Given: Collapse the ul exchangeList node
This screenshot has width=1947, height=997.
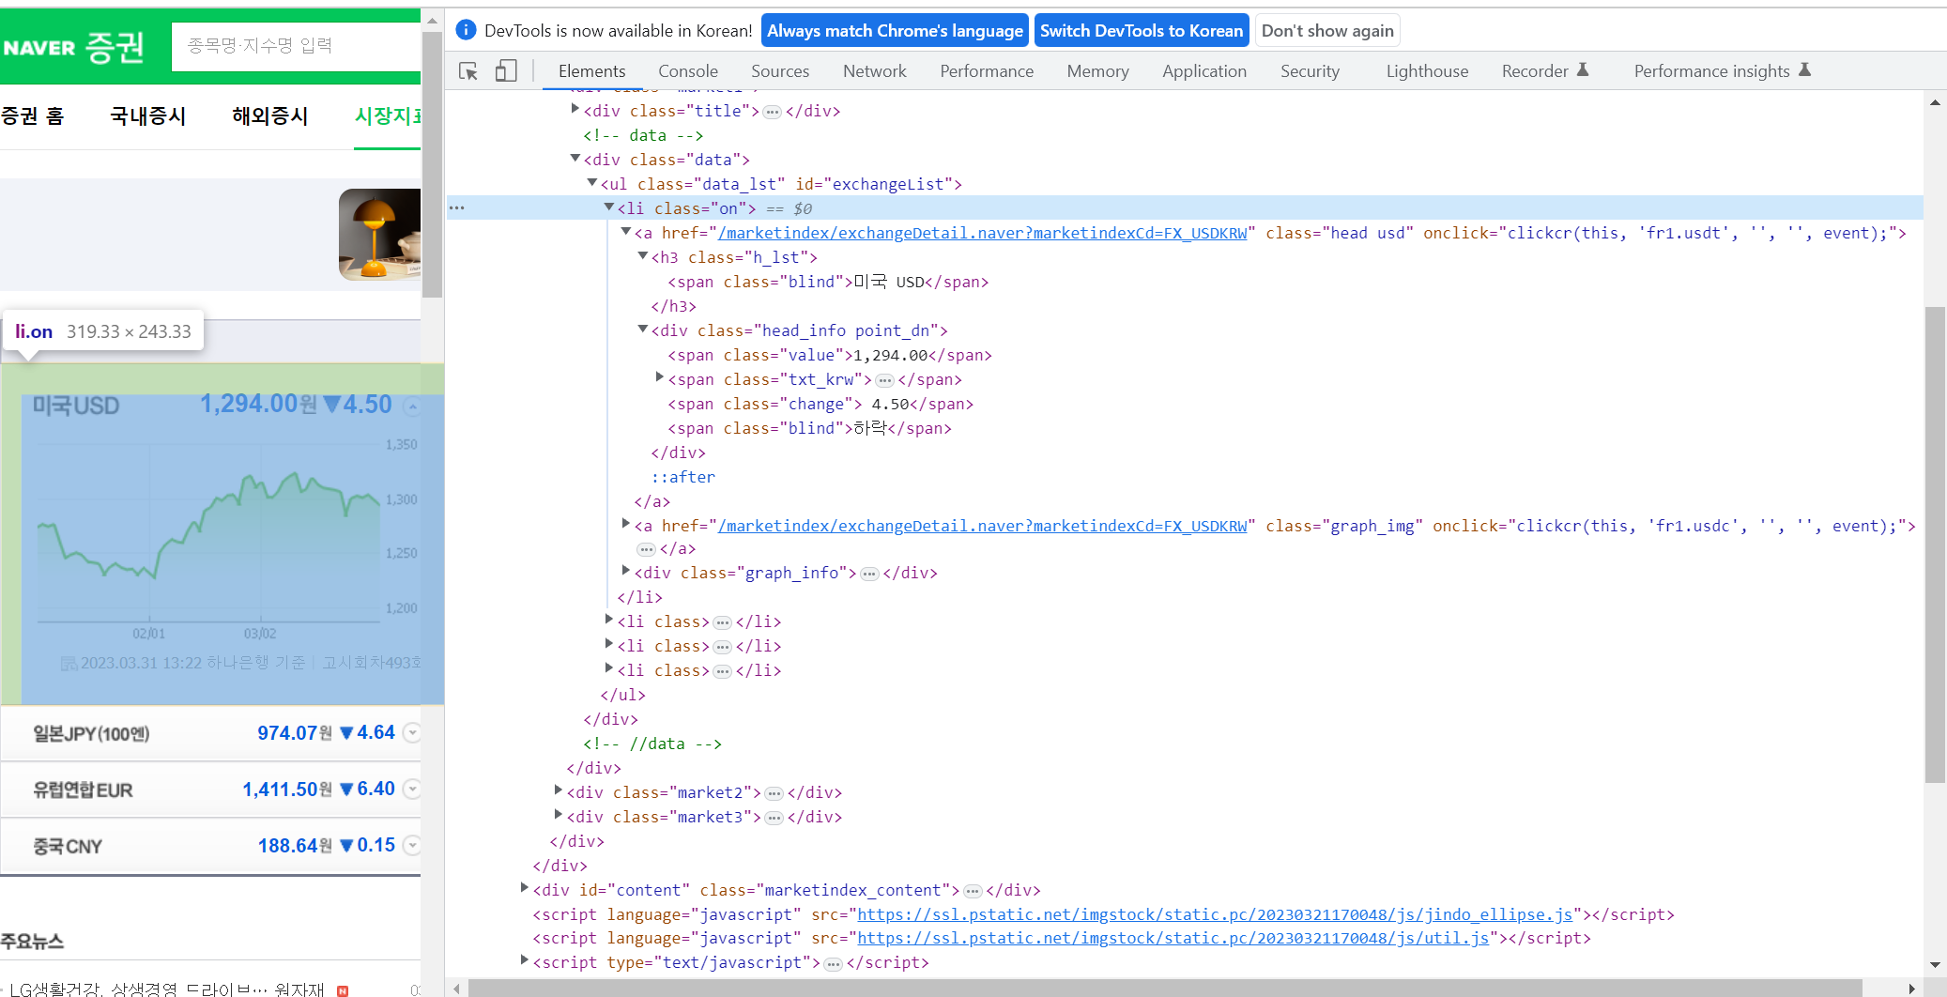Looking at the screenshot, I should 591,183.
